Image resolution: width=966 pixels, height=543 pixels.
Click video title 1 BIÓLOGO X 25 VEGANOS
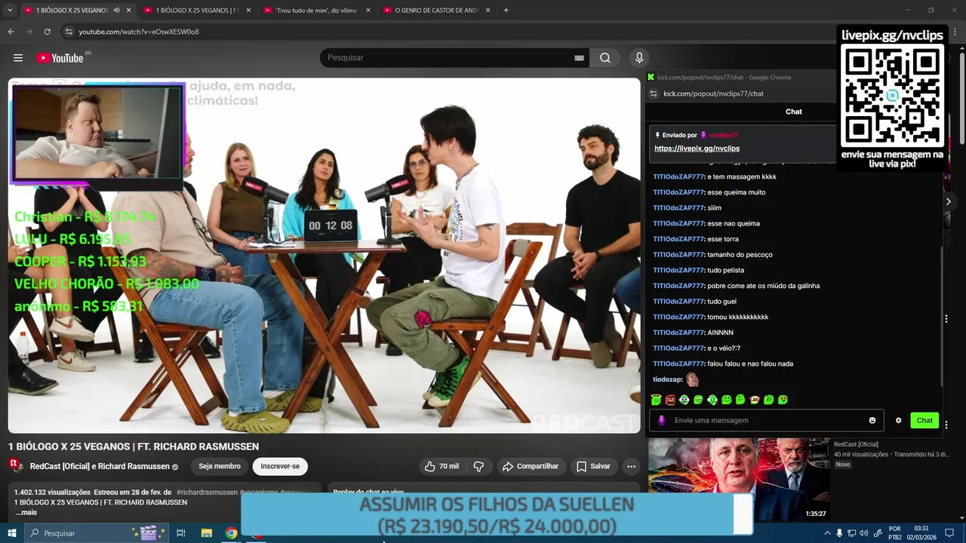tap(134, 446)
